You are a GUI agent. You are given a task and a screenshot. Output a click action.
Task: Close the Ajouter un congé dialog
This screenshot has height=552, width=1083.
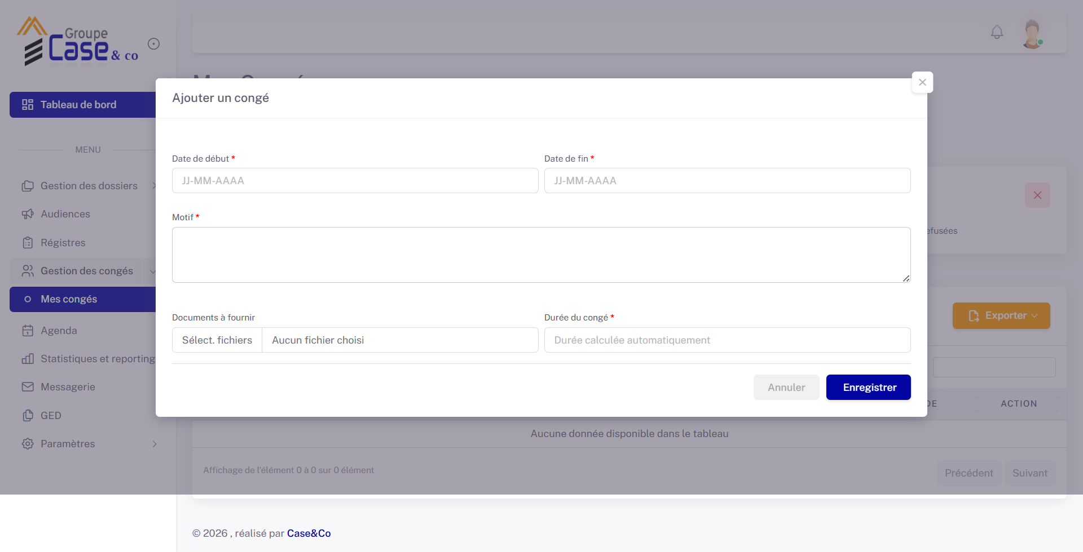pos(922,82)
